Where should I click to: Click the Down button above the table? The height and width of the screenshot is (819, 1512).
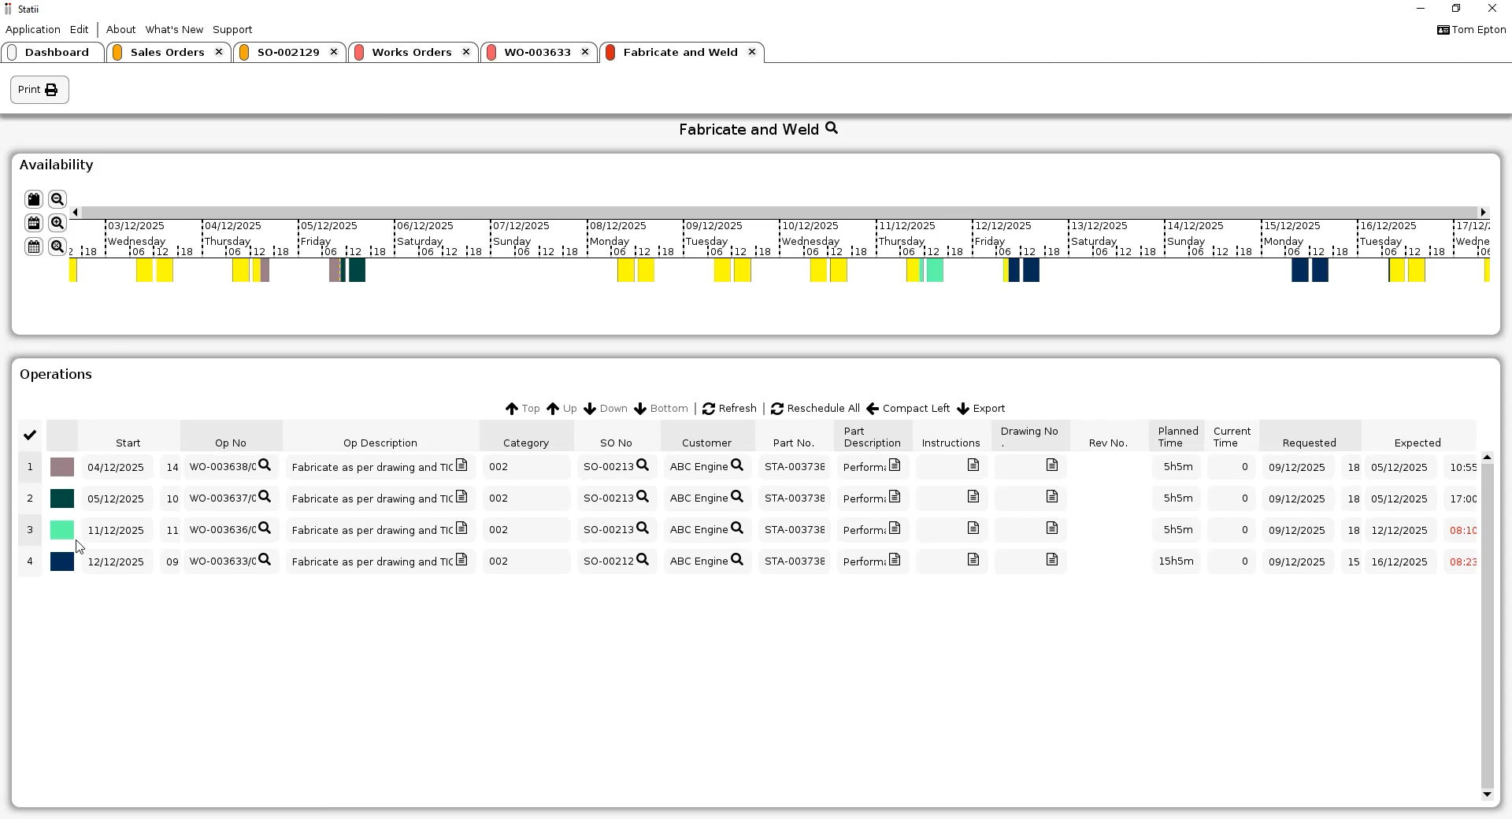click(x=605, y=409)
